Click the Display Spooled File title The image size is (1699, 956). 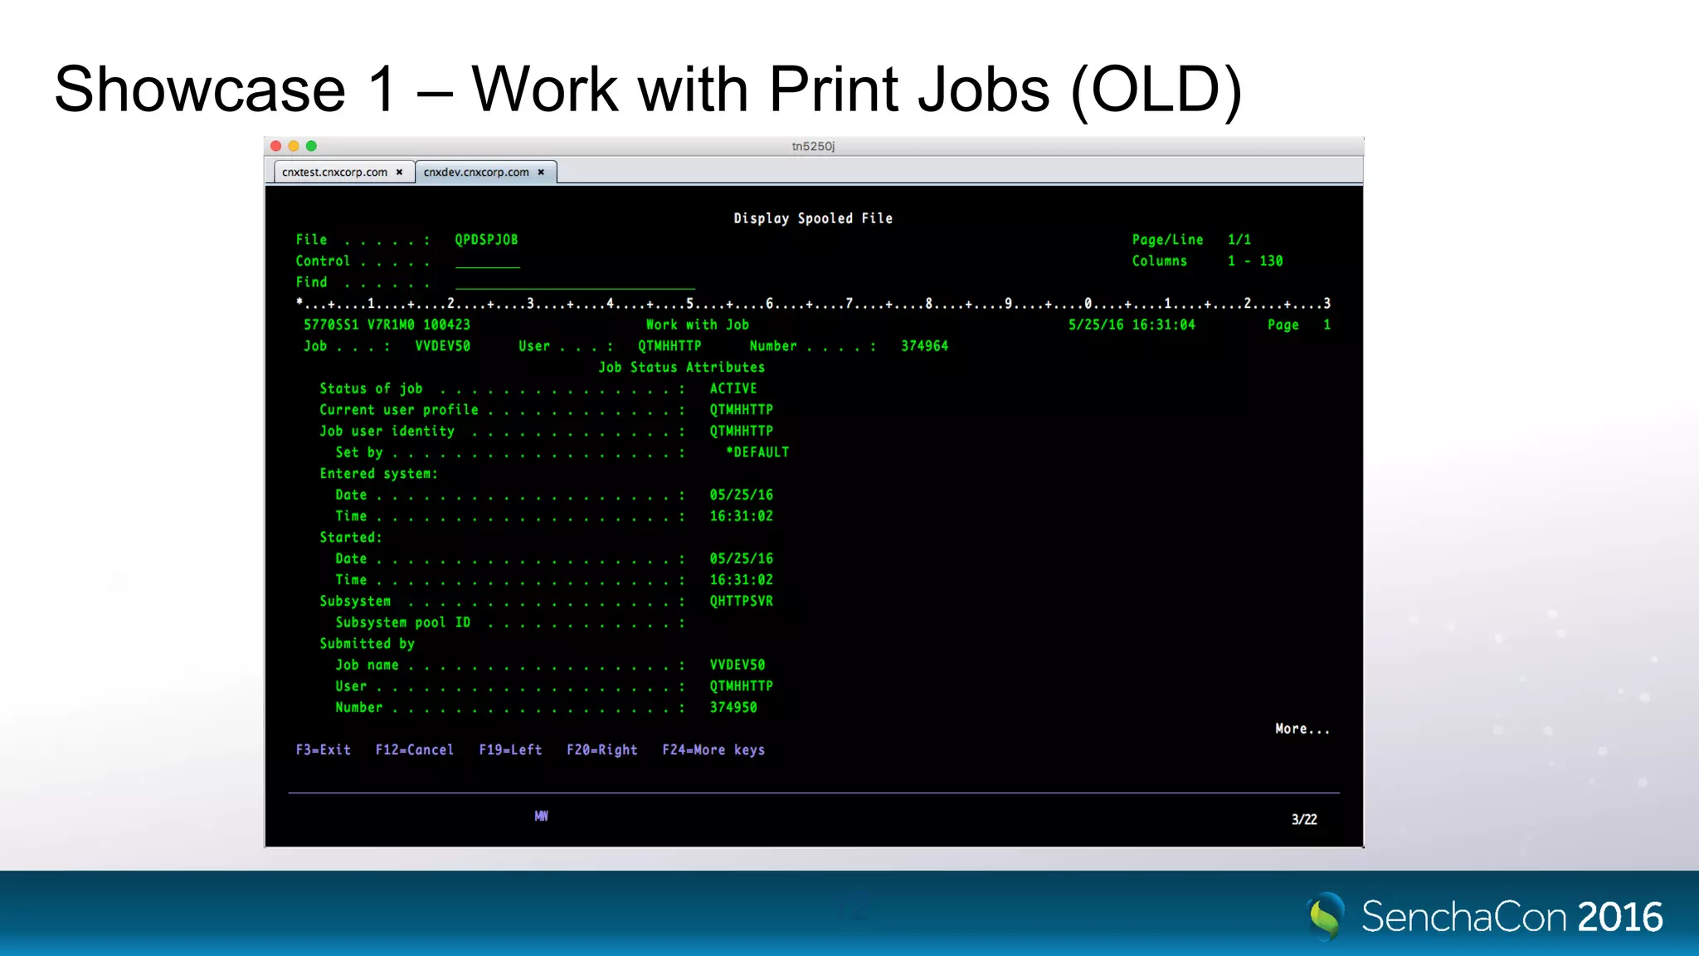pyautogui.click(x=813, y=218)
